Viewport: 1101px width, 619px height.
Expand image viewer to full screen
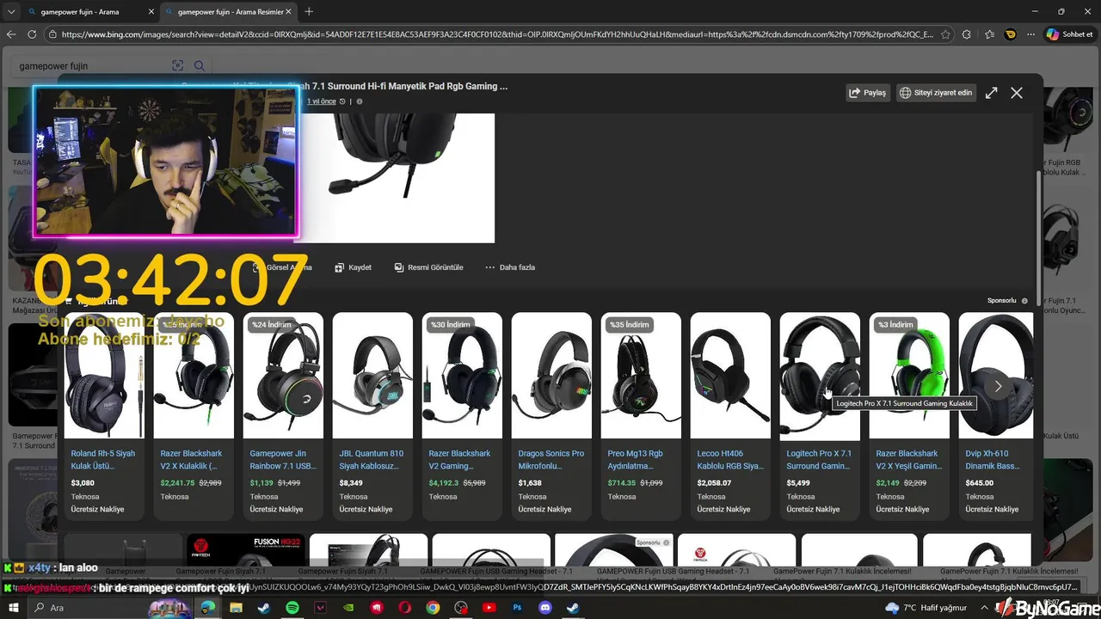pos(992,93)
